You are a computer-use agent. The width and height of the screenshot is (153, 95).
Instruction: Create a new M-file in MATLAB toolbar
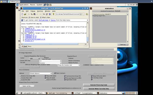[22, 14]
